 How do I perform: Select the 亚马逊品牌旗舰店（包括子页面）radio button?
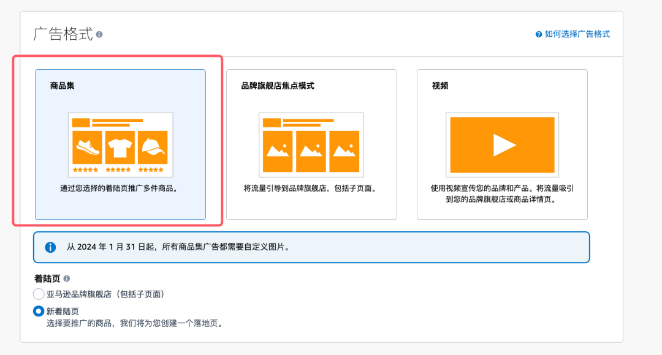pyautogui.click(x=38, y=294)
